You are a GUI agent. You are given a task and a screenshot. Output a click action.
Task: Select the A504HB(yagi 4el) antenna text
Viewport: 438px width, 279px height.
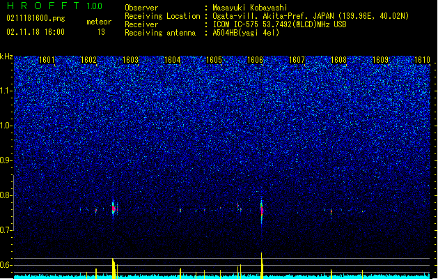tap(246, 33)
